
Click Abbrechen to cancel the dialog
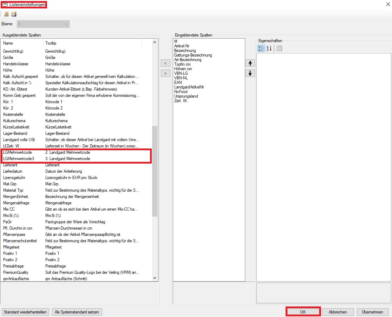point(338,312)
